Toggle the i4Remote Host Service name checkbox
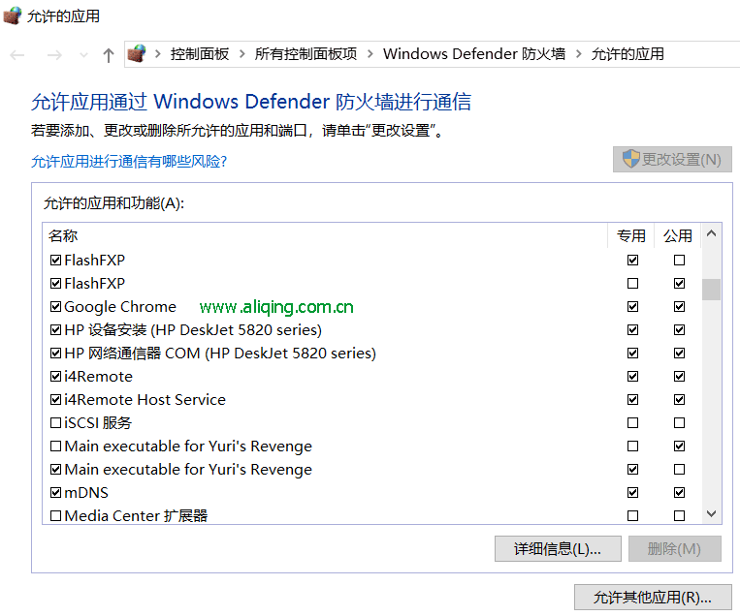 point(55,400)
